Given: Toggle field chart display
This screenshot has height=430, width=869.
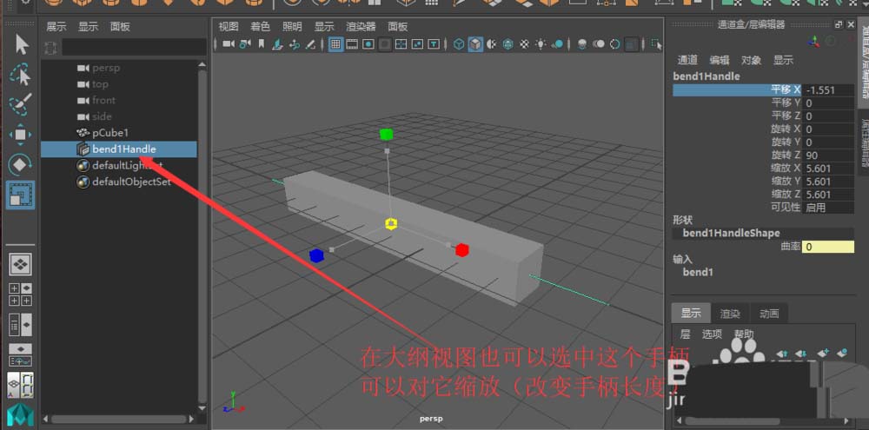Looking at the screenshot, I should [x=401, y=43].
